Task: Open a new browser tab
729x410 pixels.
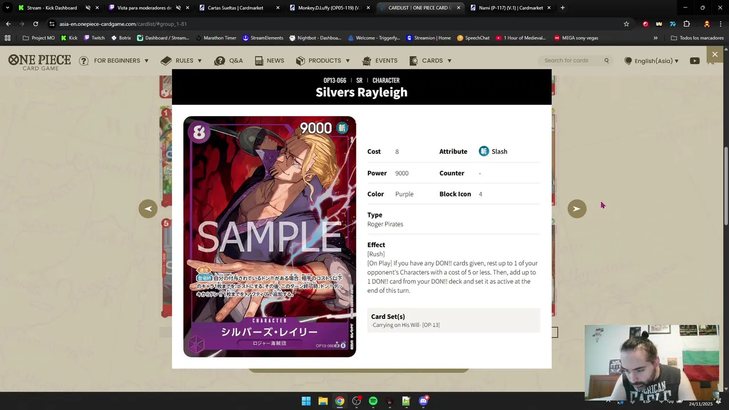Action: (563, 8)
